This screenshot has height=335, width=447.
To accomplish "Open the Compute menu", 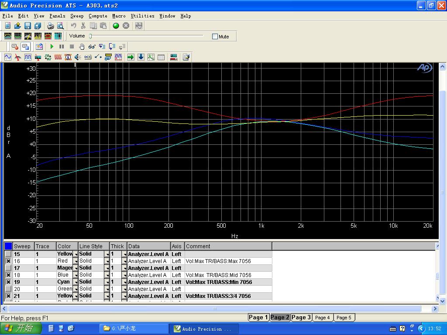I will coord(98,16).
